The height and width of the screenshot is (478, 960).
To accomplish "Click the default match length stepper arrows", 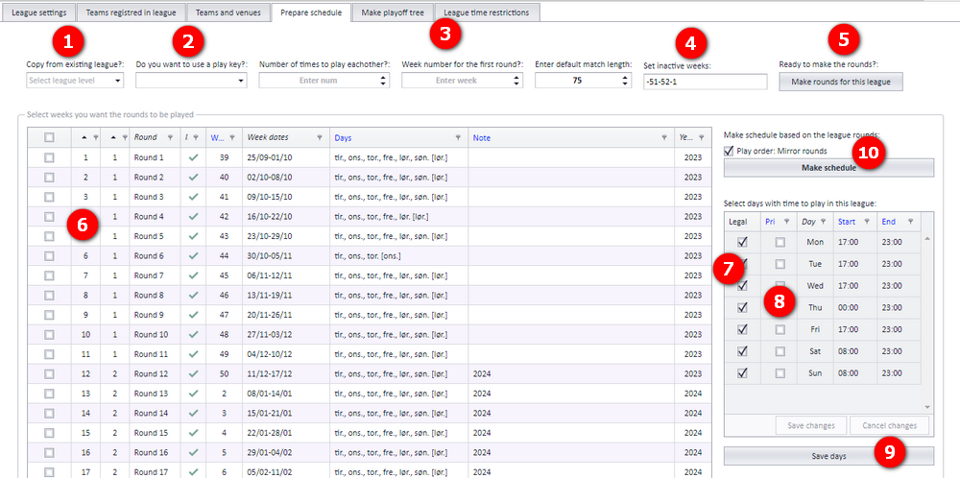I will click(625, 81).
